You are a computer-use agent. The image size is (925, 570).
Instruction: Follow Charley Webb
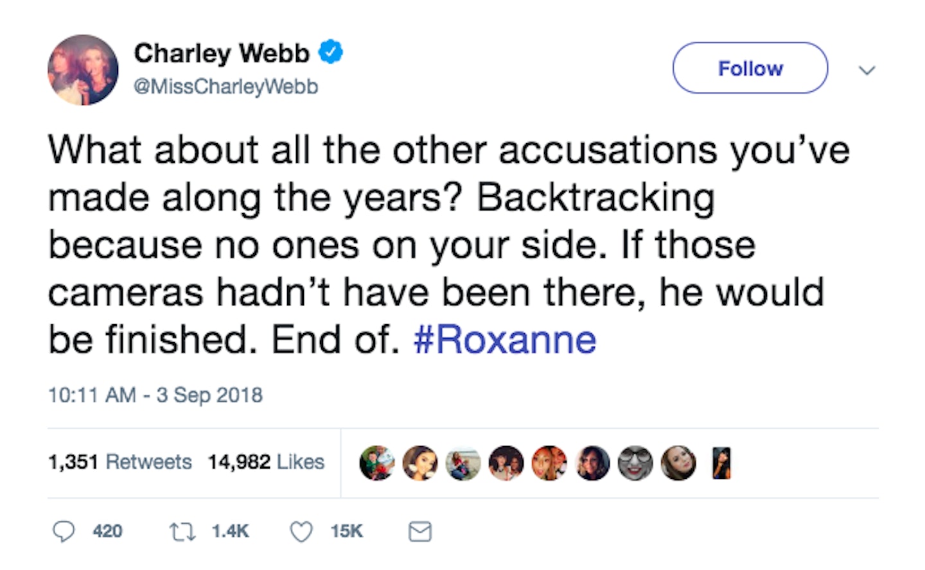[x=750, y=68]
